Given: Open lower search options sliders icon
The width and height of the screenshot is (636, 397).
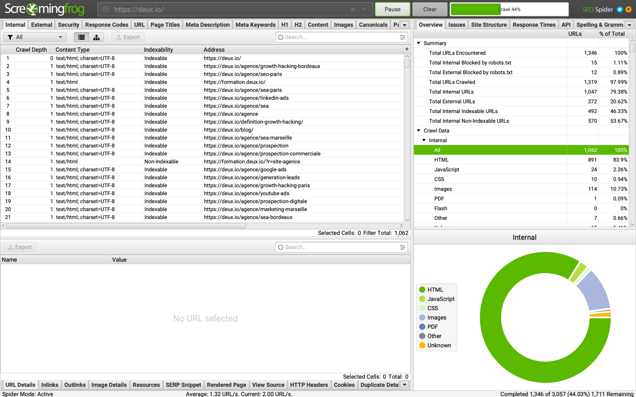Looking at the screenshot, I should (x=402, y=247).
